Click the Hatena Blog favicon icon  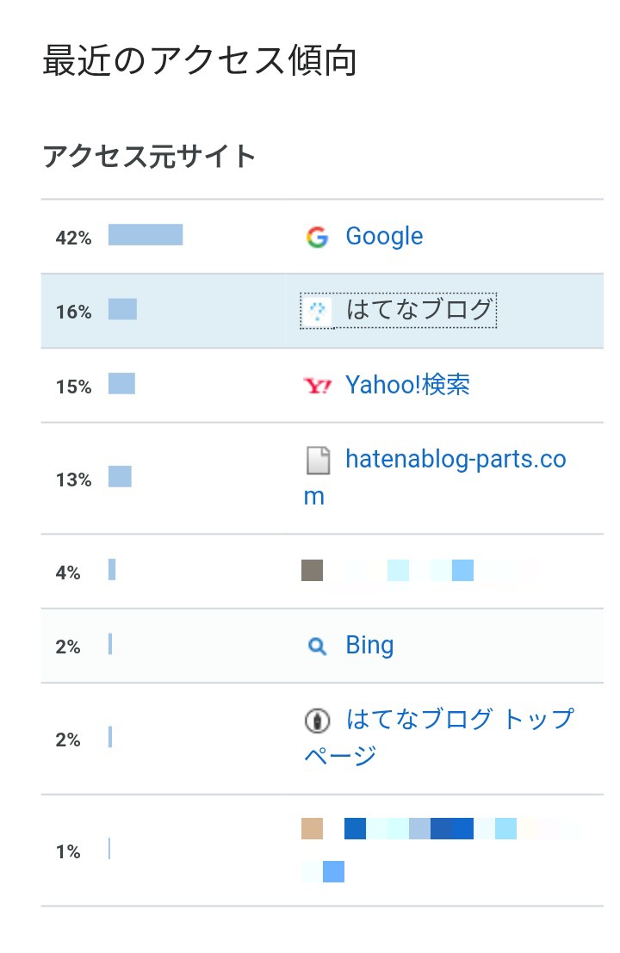click(x=317, y=311)
